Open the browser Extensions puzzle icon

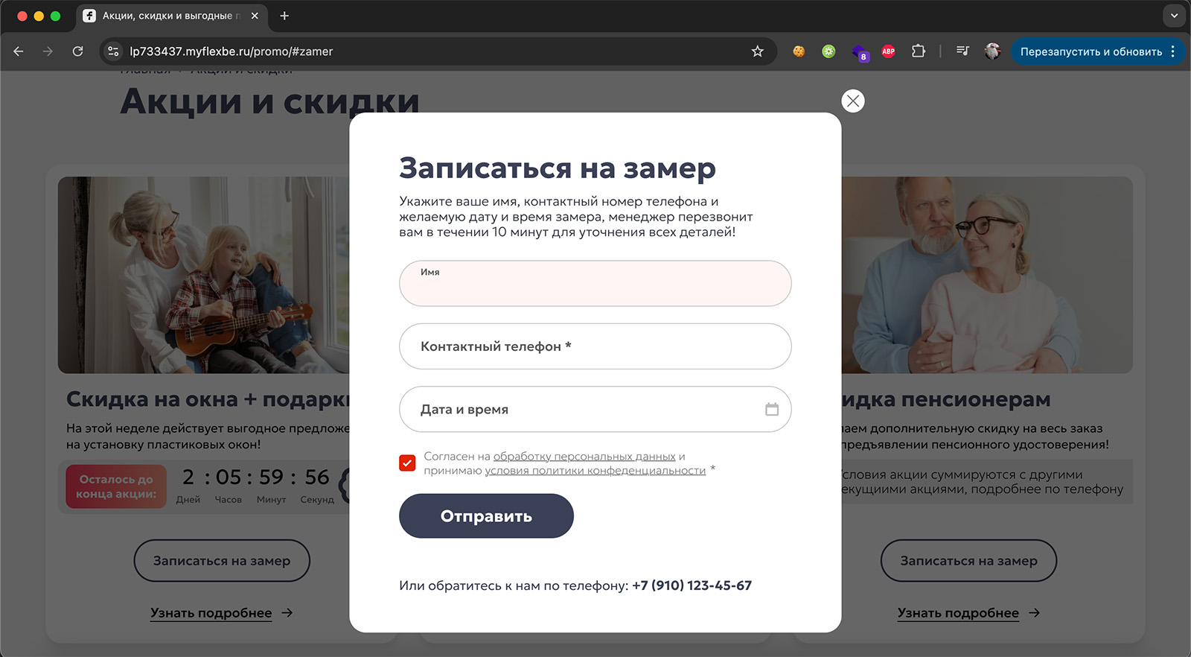(x=919, y=51)
